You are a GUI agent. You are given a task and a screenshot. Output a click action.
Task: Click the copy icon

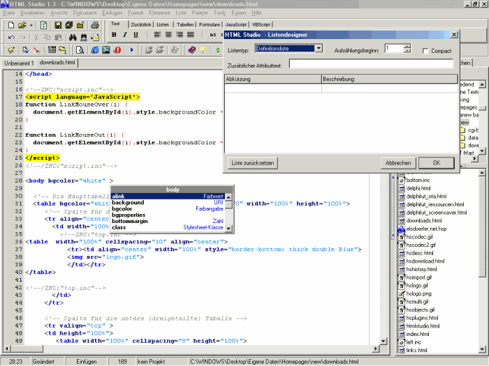click(x=47, y=38)
